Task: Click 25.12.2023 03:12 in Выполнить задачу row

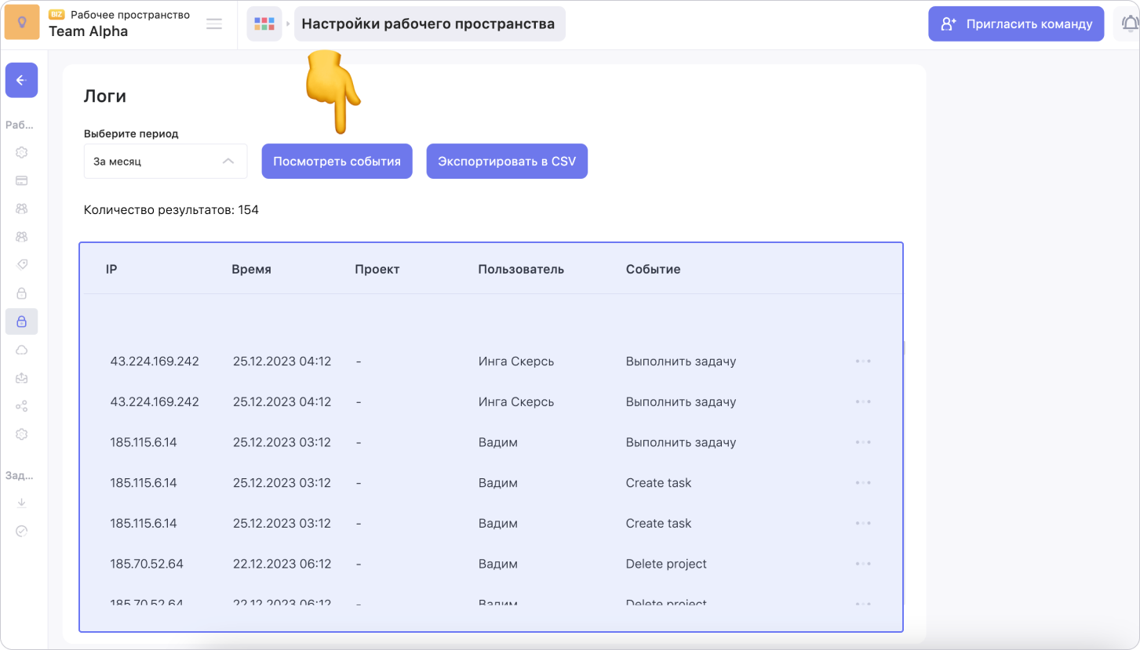Action: pyautogui.click(x=282, y=442)
